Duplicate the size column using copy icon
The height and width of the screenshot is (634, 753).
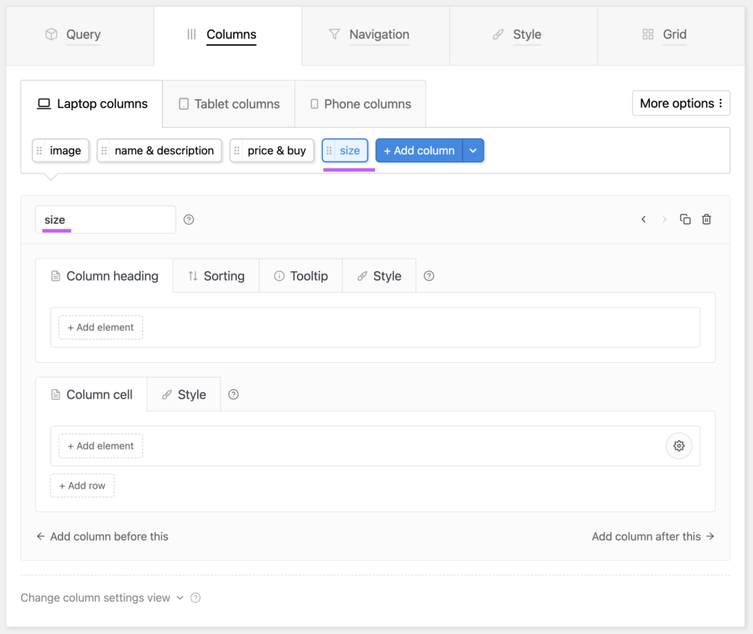click(x=685, y=220)
